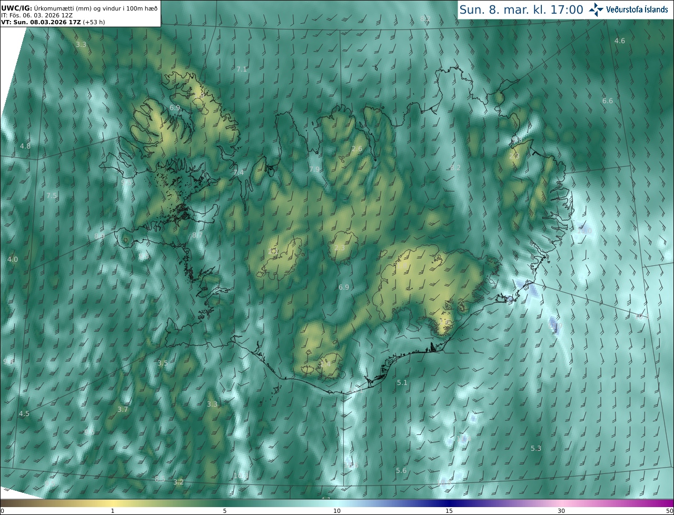Click the '4.8' value on the map
This screenshot has height=515, width=674.
[25, 146]
